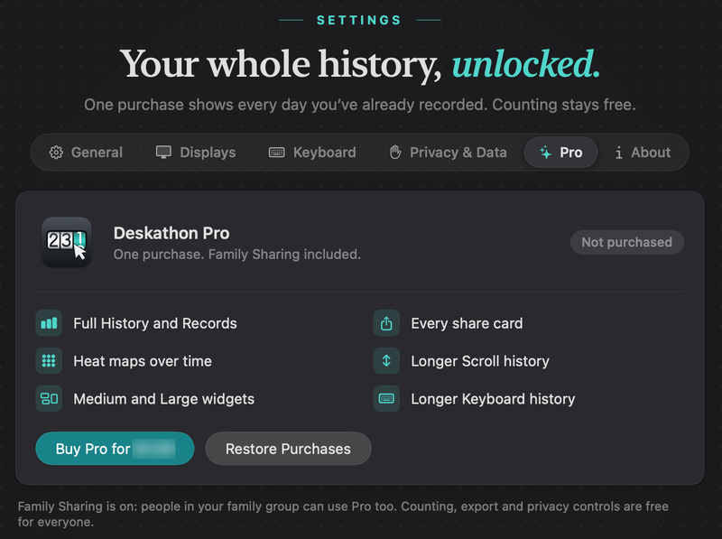Click 'Full History and Records' text
This screenshot has width=722, height=539.
pos(155,323)
